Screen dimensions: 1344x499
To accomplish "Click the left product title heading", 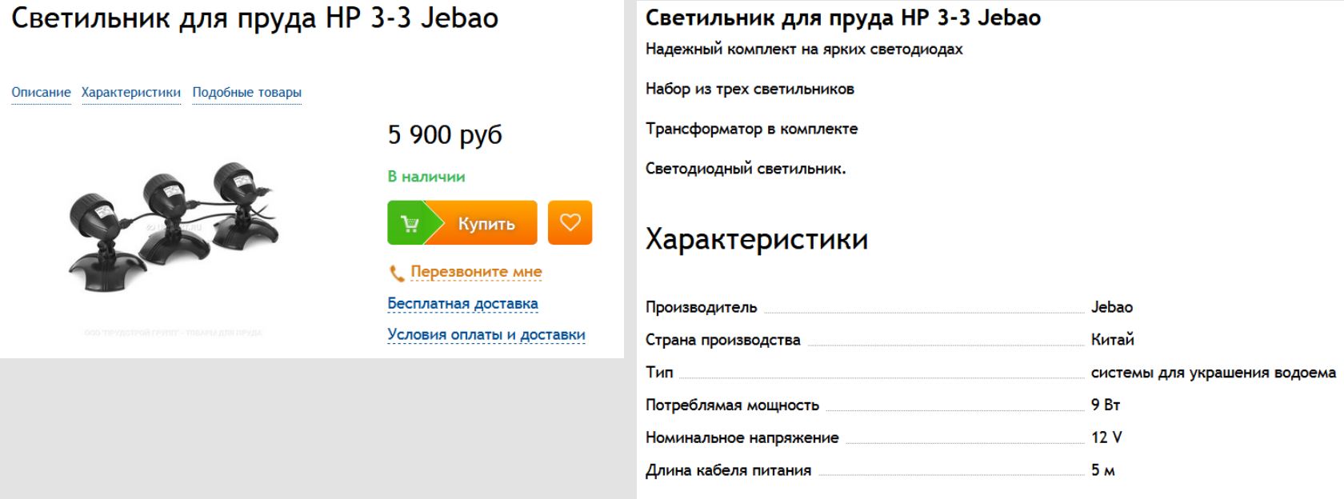I will click(254, 18).
